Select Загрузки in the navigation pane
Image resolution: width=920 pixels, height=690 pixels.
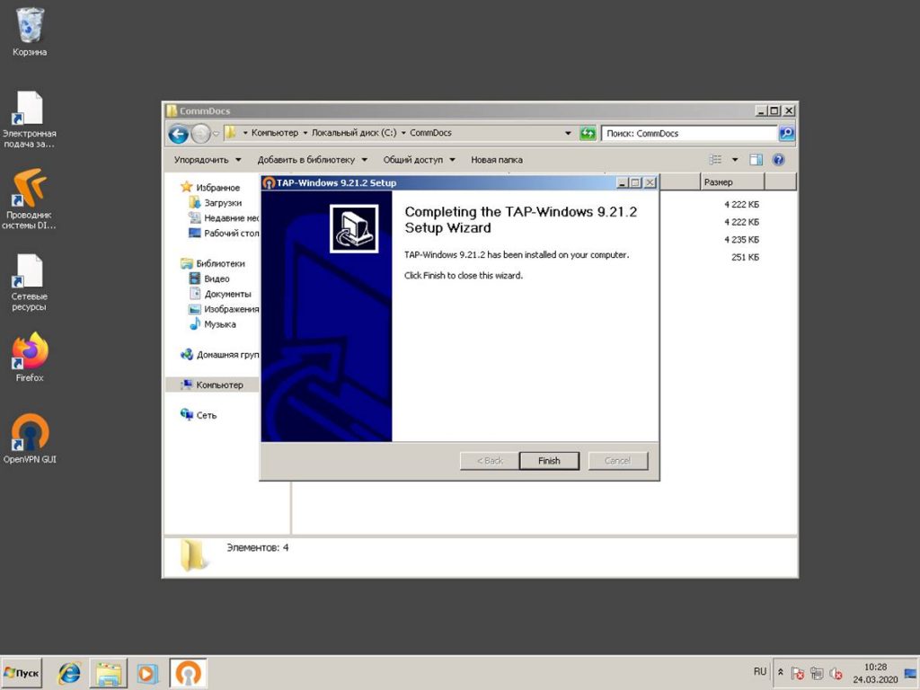(223, 203)
